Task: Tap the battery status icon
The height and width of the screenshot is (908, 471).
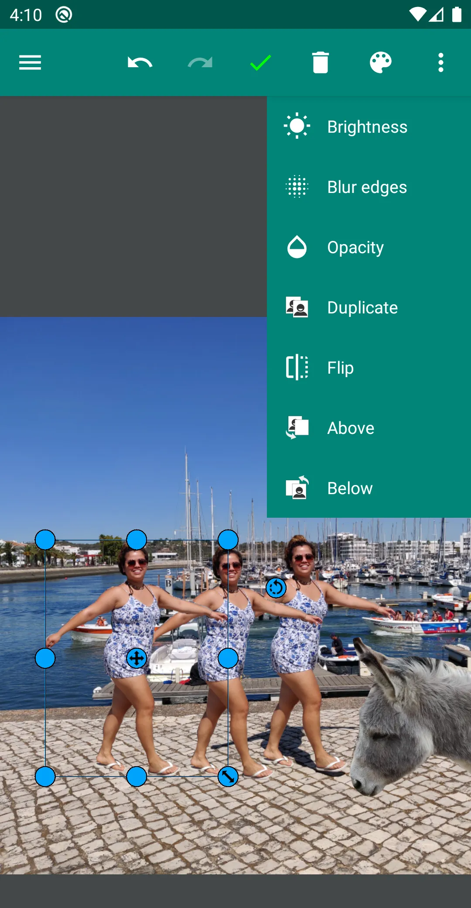Action: click(457, 14)
